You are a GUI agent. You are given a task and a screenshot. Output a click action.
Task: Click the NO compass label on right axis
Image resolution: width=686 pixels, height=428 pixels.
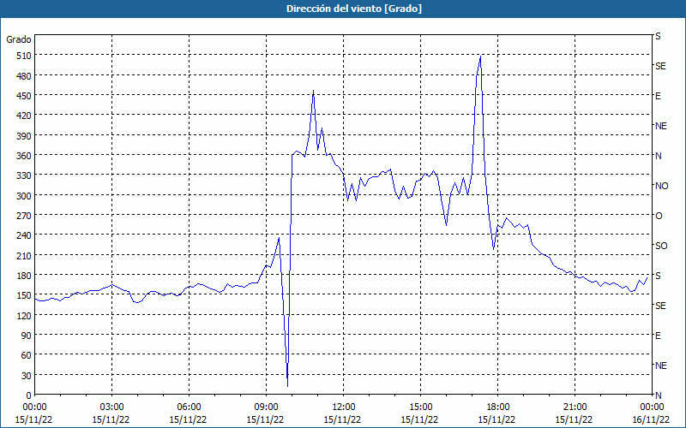[x=661, y=186]
